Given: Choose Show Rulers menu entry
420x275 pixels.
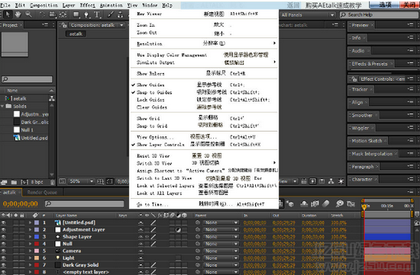Looking at the screenshot, I should [x=204, y=73].
